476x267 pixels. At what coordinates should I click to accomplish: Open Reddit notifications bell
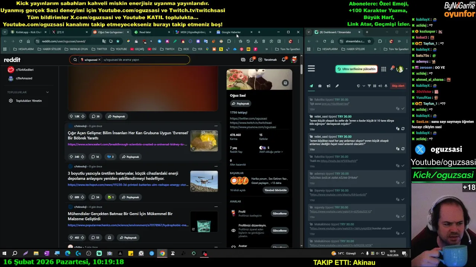pyautogui.click(x=284, y=59)
